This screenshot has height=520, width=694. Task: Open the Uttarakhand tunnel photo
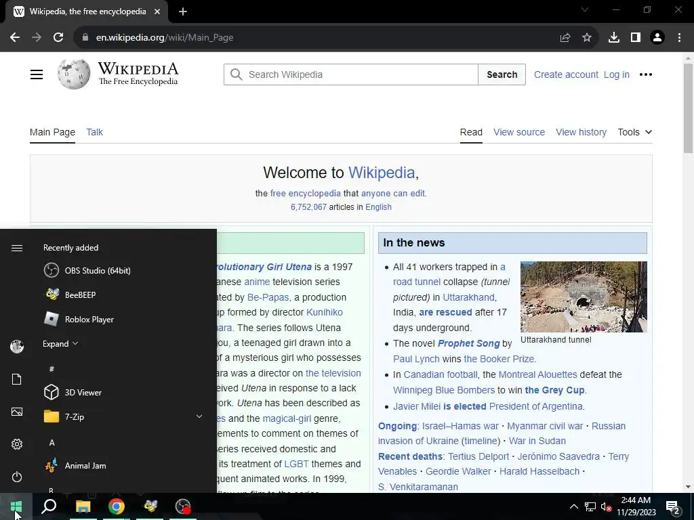click(584, 297)
